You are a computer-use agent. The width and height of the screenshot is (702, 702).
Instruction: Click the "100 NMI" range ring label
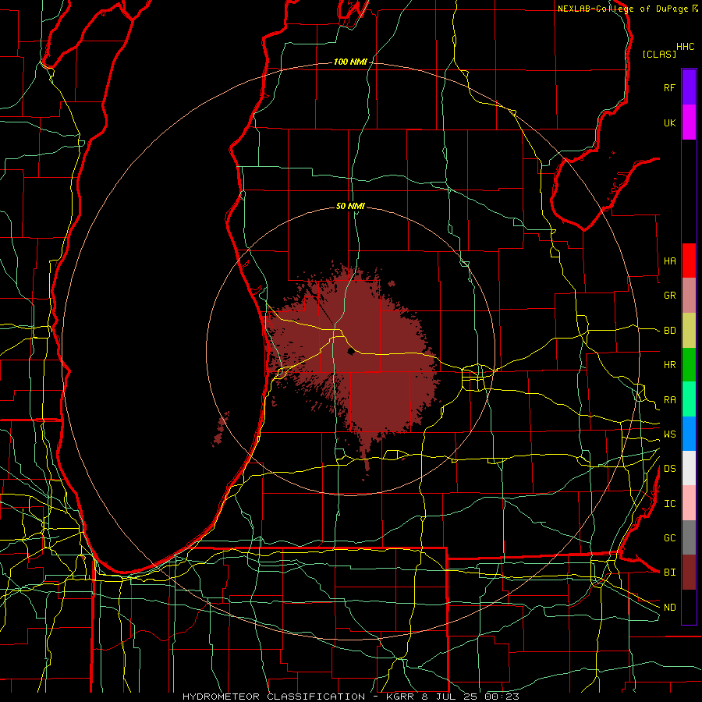350,62
